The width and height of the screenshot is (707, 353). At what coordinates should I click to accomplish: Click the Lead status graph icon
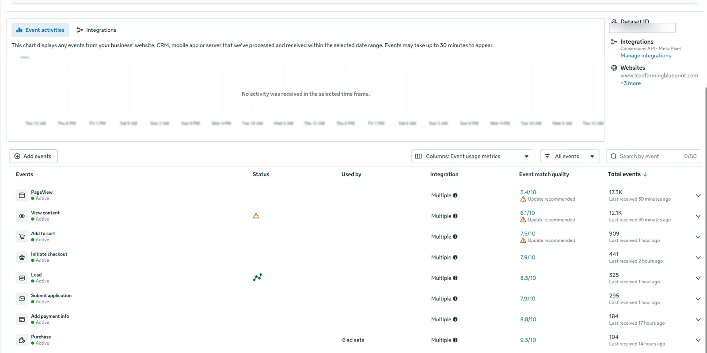coord(258,277)
